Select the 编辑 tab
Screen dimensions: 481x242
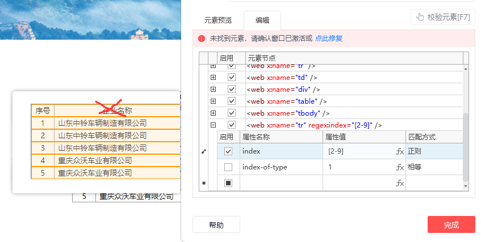(x=262, y=20)
